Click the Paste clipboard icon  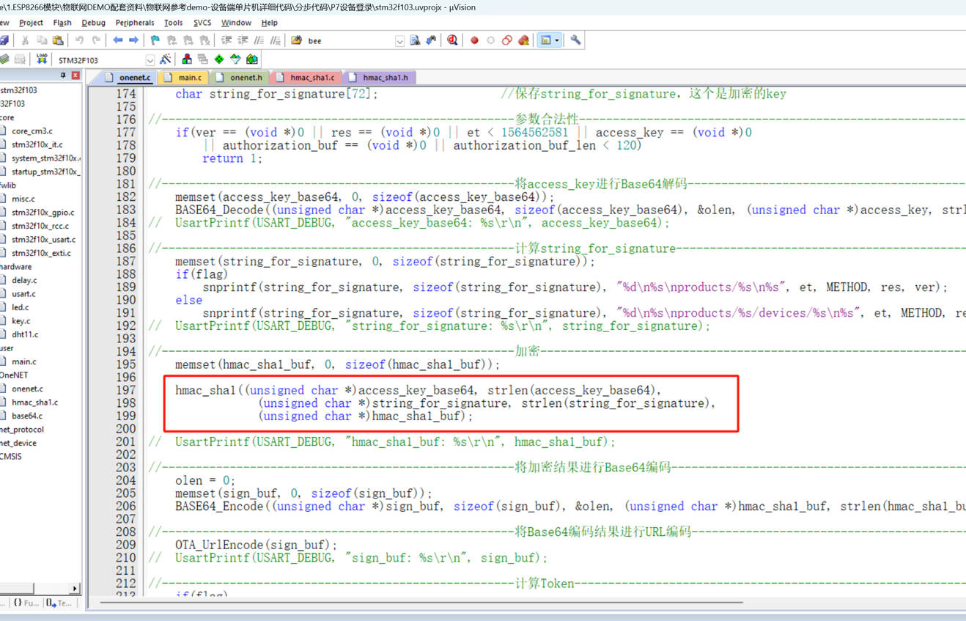58,40
